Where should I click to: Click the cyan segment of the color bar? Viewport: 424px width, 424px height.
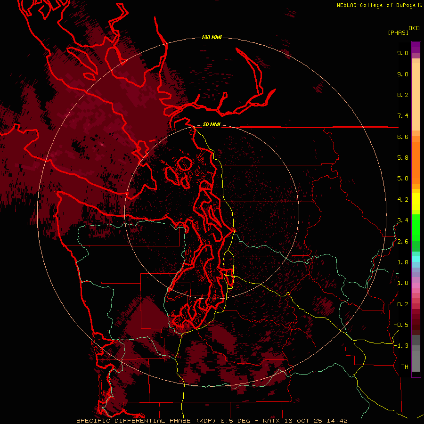416,259
